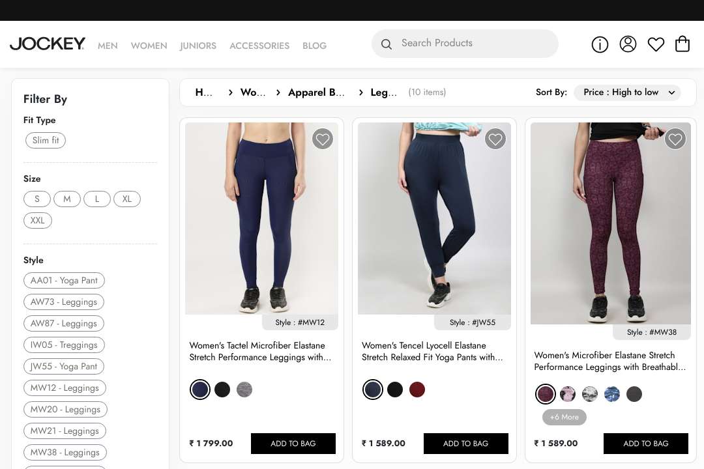Open the account profile icon
704x469 pixels.
coord(628,44)
